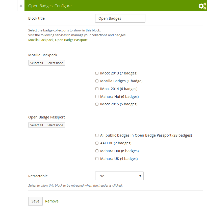Image resolution: width=207 pixels, height=210 pixels.
Task: Check the AAEEBL collection checkbox
Action: [x=97, y=143]
